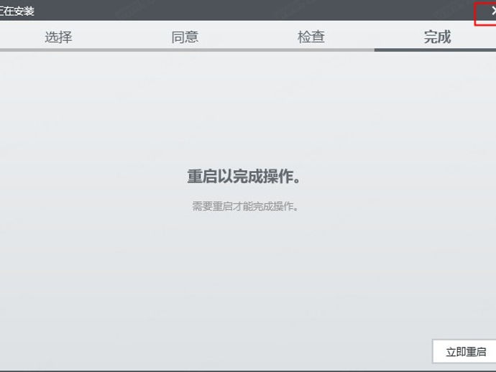Click the 立即重启 restart now button
The image size is (496, 372).
464,351
